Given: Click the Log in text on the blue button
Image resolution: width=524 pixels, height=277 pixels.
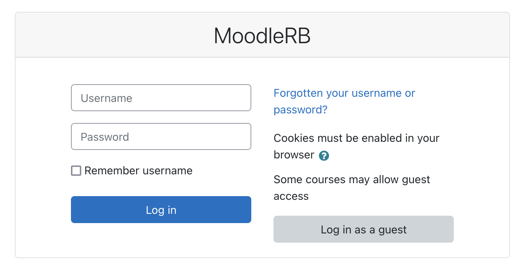Looking at the screenshot, I should [x=161, y=210].
